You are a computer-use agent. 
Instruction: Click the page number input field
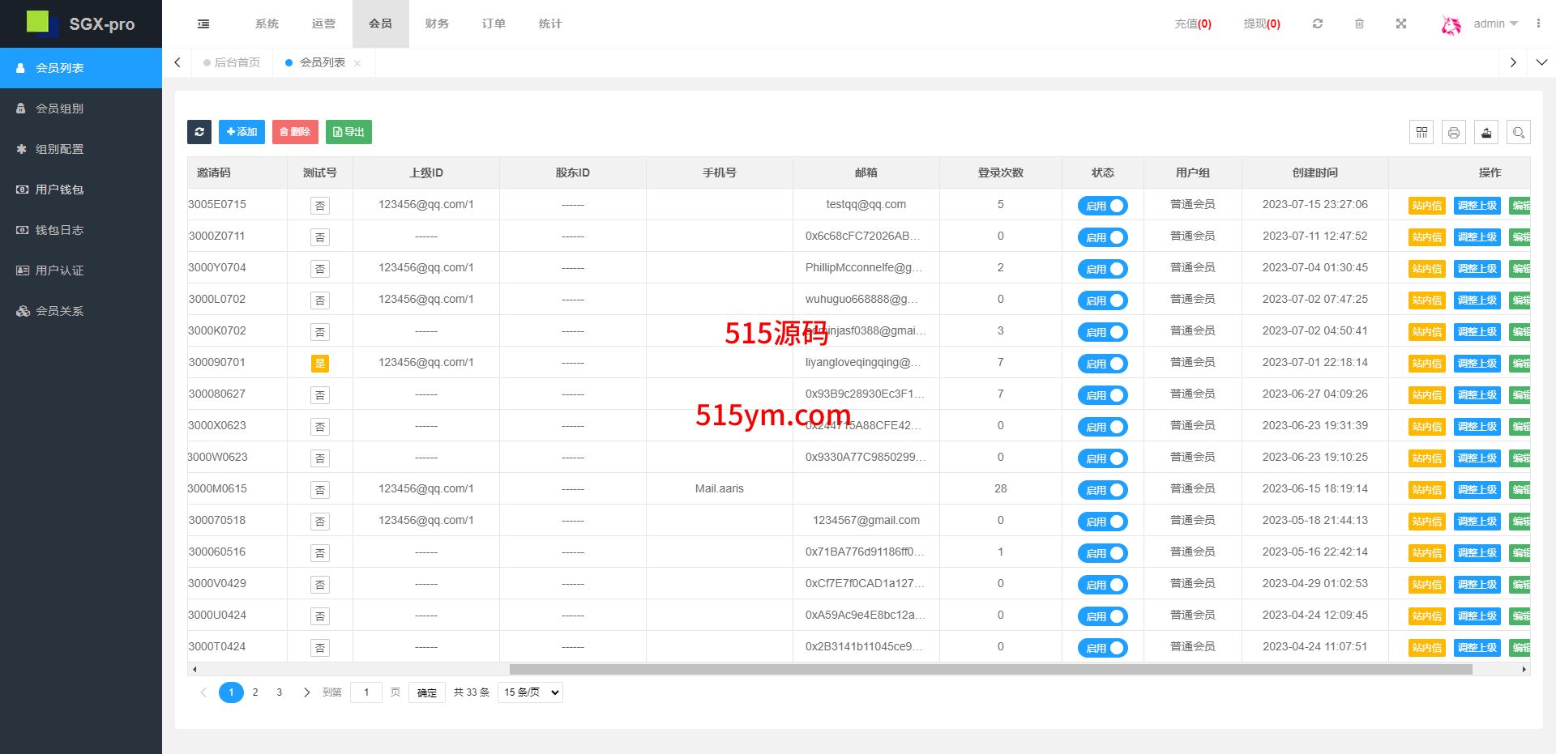click(366, 692)
